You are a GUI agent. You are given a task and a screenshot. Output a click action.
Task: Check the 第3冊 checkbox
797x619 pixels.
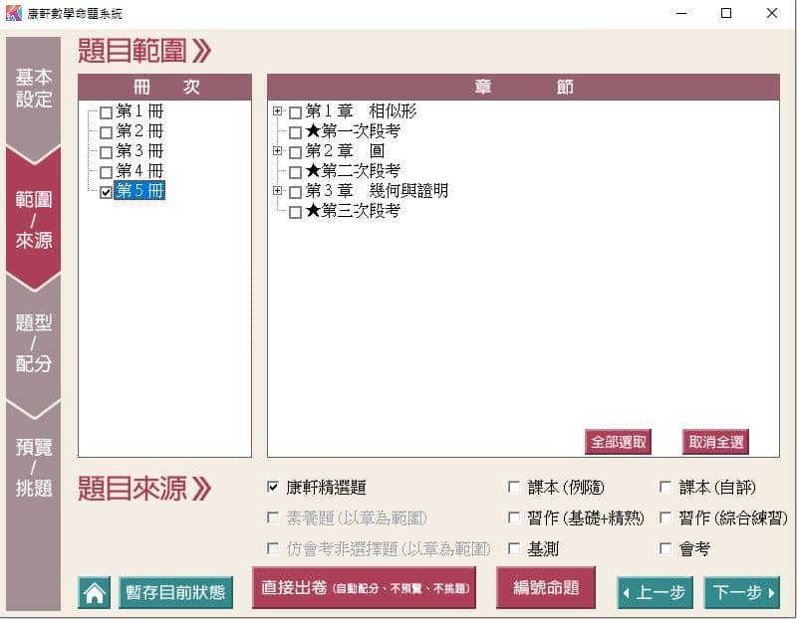106,152
